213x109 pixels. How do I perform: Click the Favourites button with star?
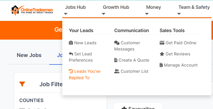(138, 106)
